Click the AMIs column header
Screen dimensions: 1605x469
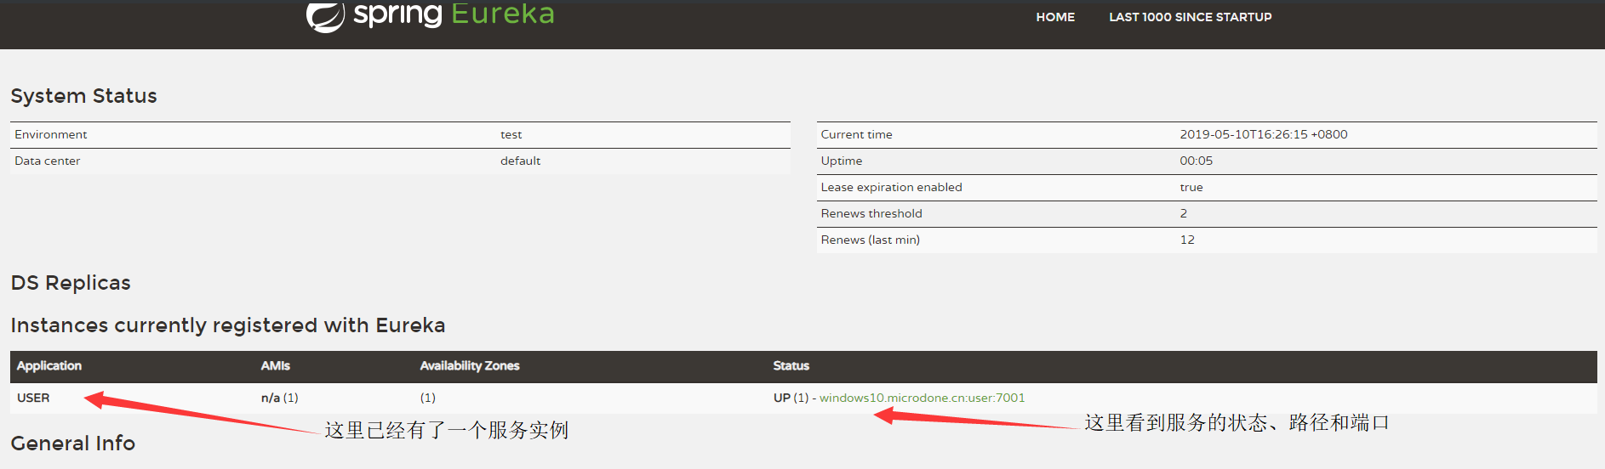(x=275, y=365)
